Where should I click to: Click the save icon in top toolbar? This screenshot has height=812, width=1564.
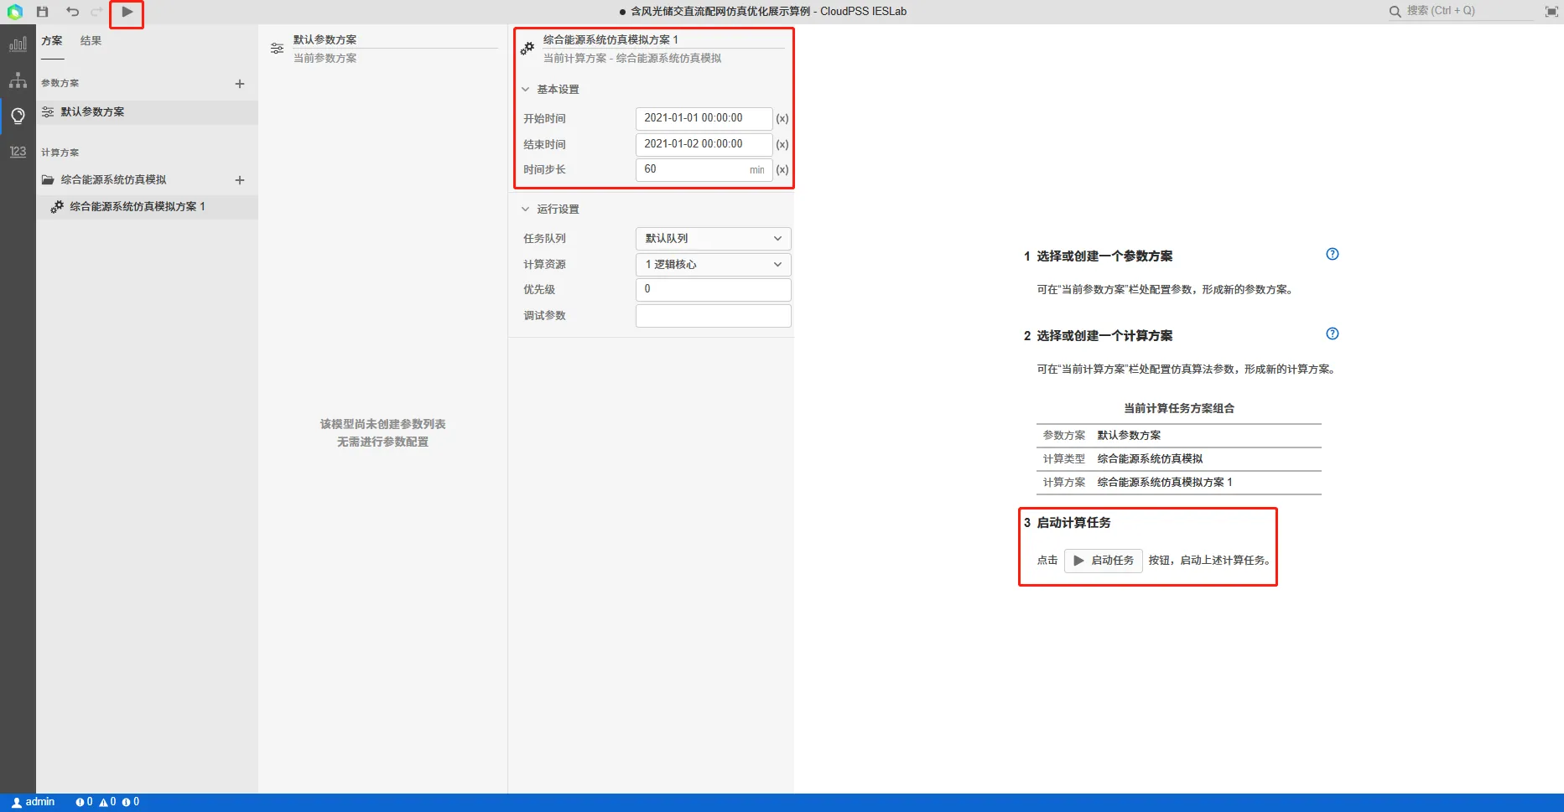(x=43, y=12)
